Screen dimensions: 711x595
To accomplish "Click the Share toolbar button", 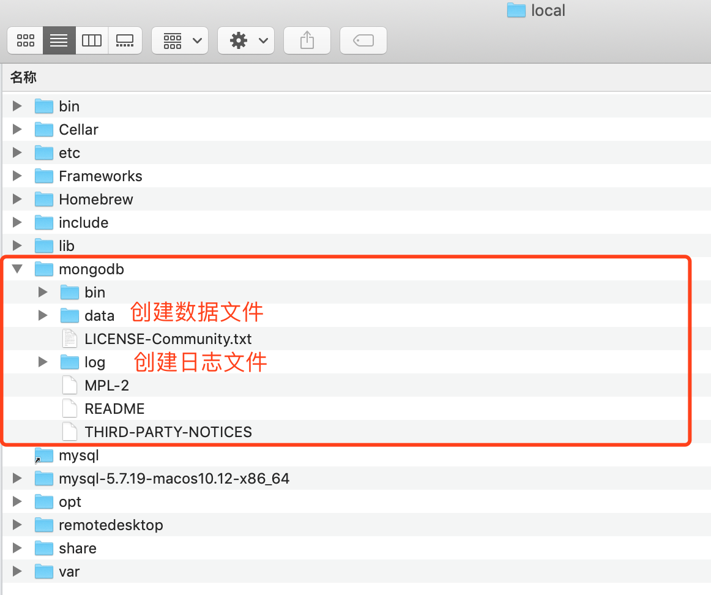I will [307, 40].
